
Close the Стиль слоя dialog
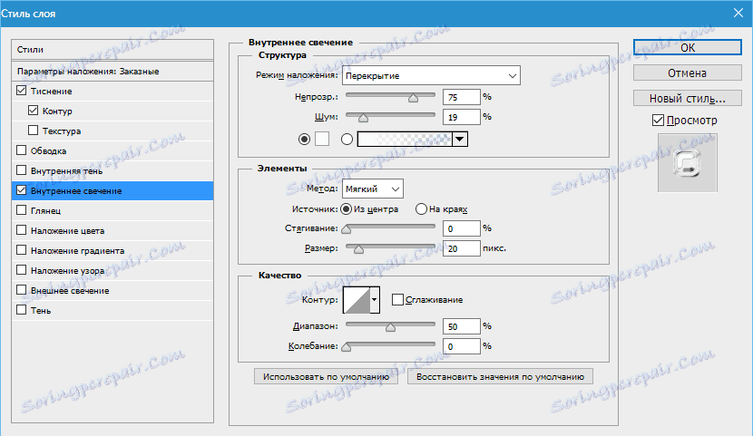[x=738, y=13]
